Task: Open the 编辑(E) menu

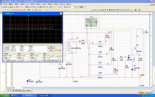Action: coord(11,4)
